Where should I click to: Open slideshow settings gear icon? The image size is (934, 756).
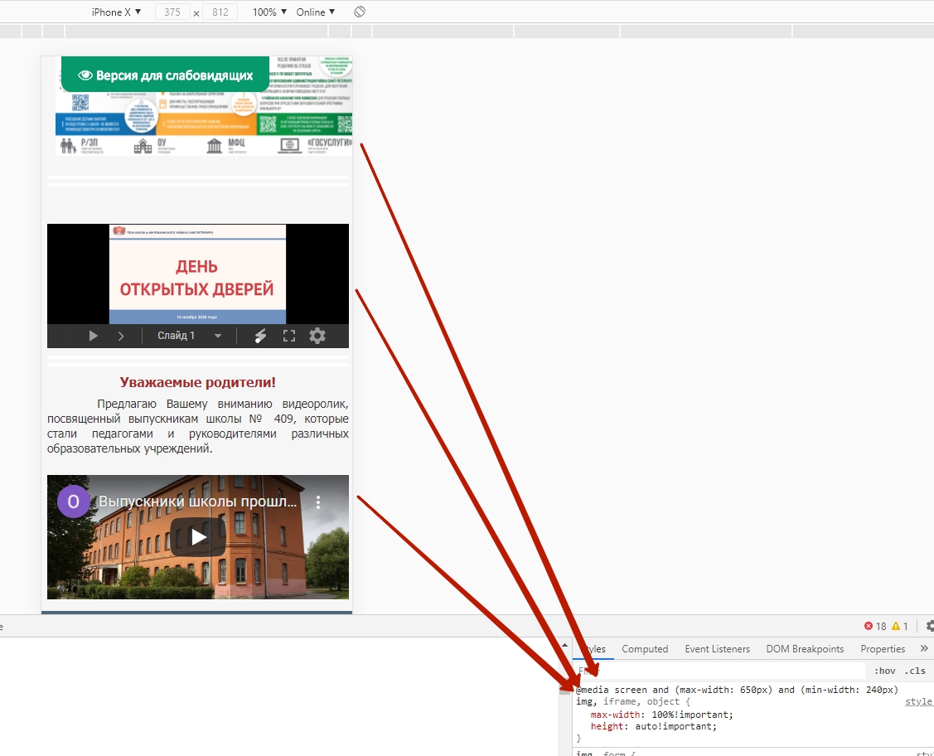pos(317,336)
